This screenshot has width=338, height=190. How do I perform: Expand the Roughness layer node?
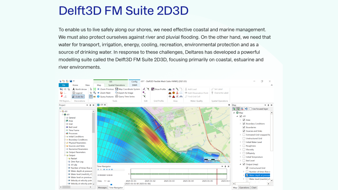(x=241, y=146)
